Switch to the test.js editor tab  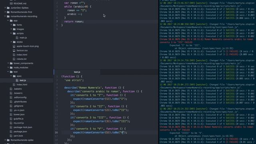coord(77,72)
